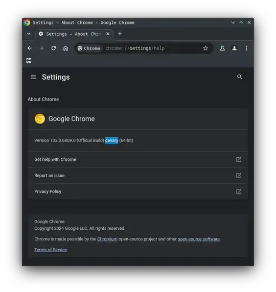Search settings with magnifier icon
Viewport: 276px width, 292px height.
click(x=240, y=77)
